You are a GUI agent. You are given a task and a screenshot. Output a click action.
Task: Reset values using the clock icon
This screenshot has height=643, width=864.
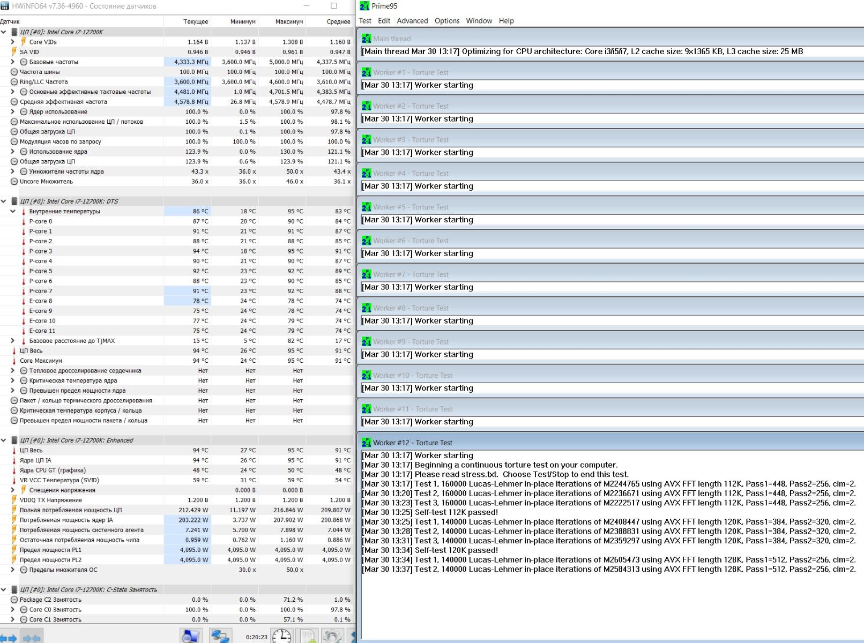pos(282,636)
